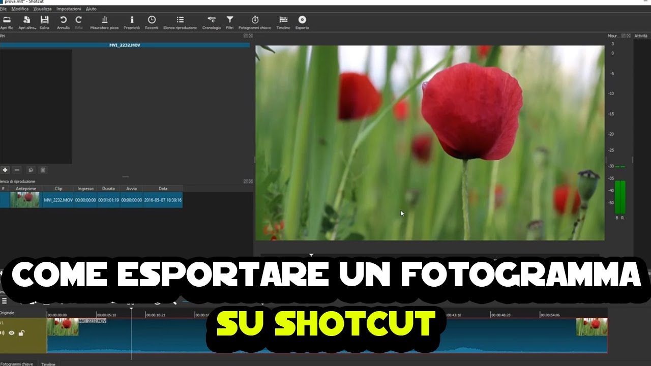The image size is (651, 366).
Task: Click timeline ruler at 00:00:05:10
Action: [107, 315]
